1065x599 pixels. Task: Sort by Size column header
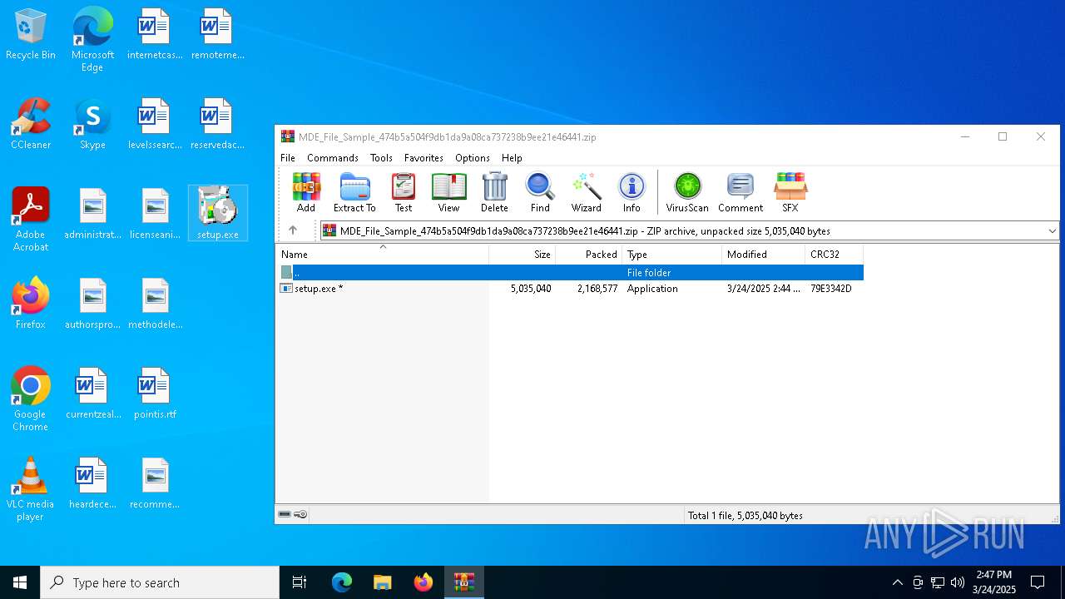click(x=523, y=255)
